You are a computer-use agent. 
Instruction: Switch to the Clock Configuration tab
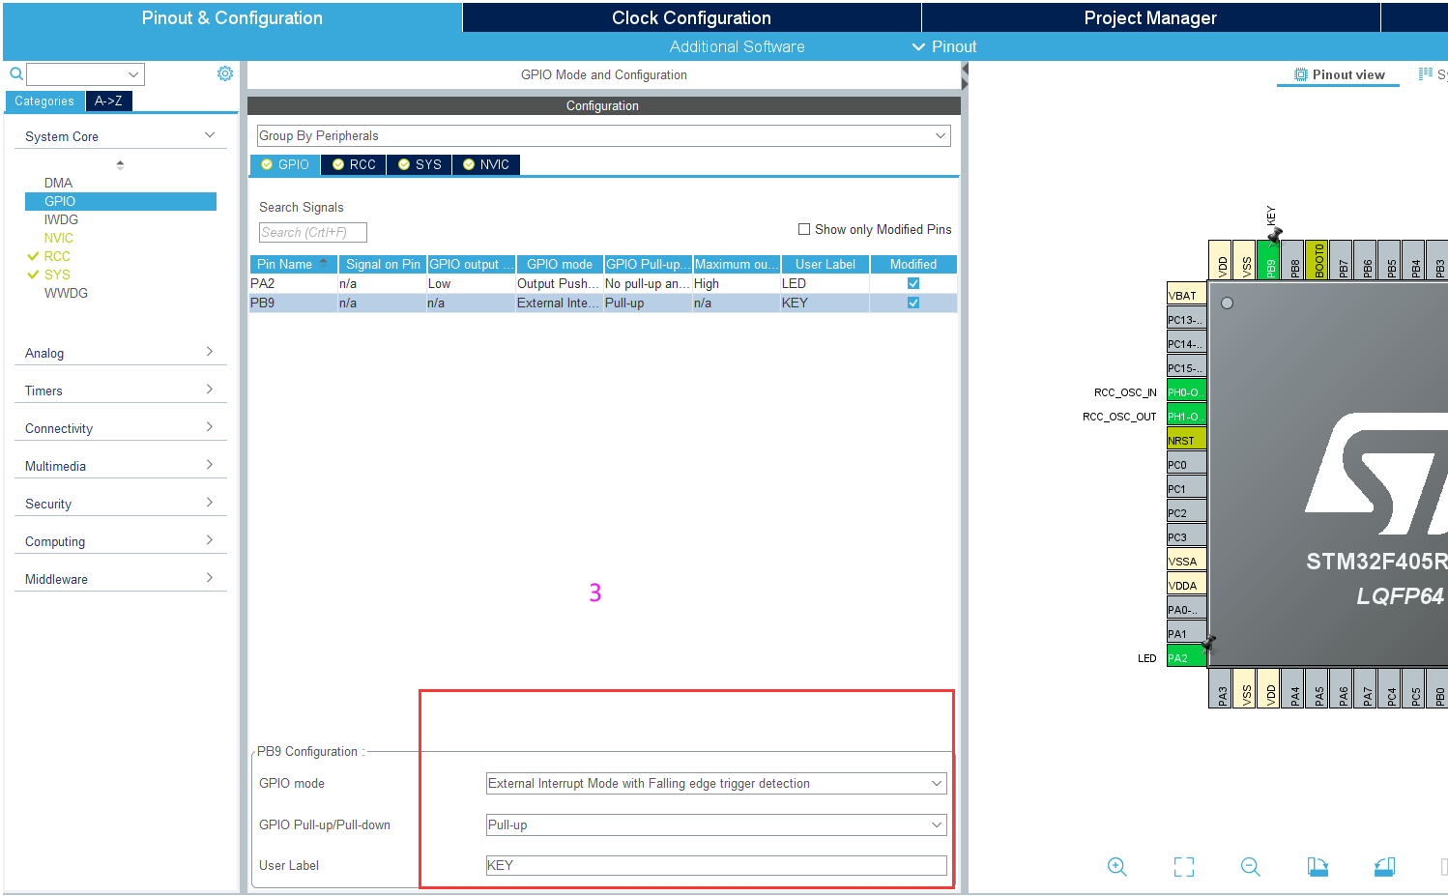tap(690, 16)
